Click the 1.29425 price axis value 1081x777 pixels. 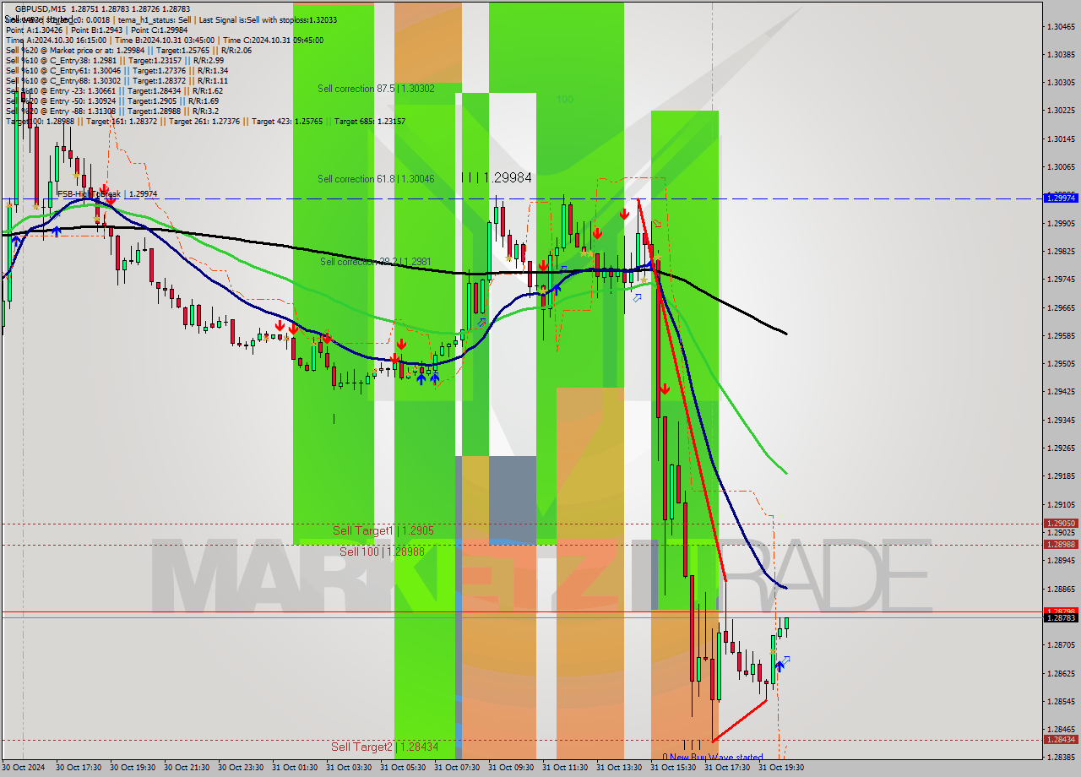tap(1061, 392)
